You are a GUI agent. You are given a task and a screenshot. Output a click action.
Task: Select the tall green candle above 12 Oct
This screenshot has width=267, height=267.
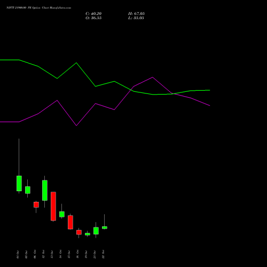[45, 190]
